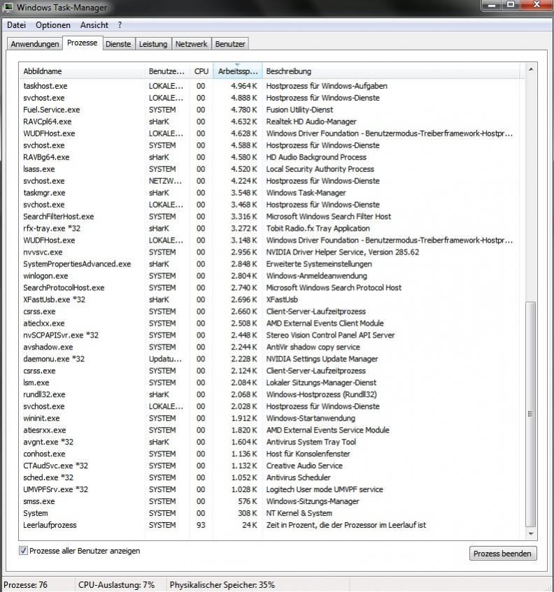This screenshot has width=554, height=592.
Task: Select the lsm.exe process
Action: coord(271,382)
